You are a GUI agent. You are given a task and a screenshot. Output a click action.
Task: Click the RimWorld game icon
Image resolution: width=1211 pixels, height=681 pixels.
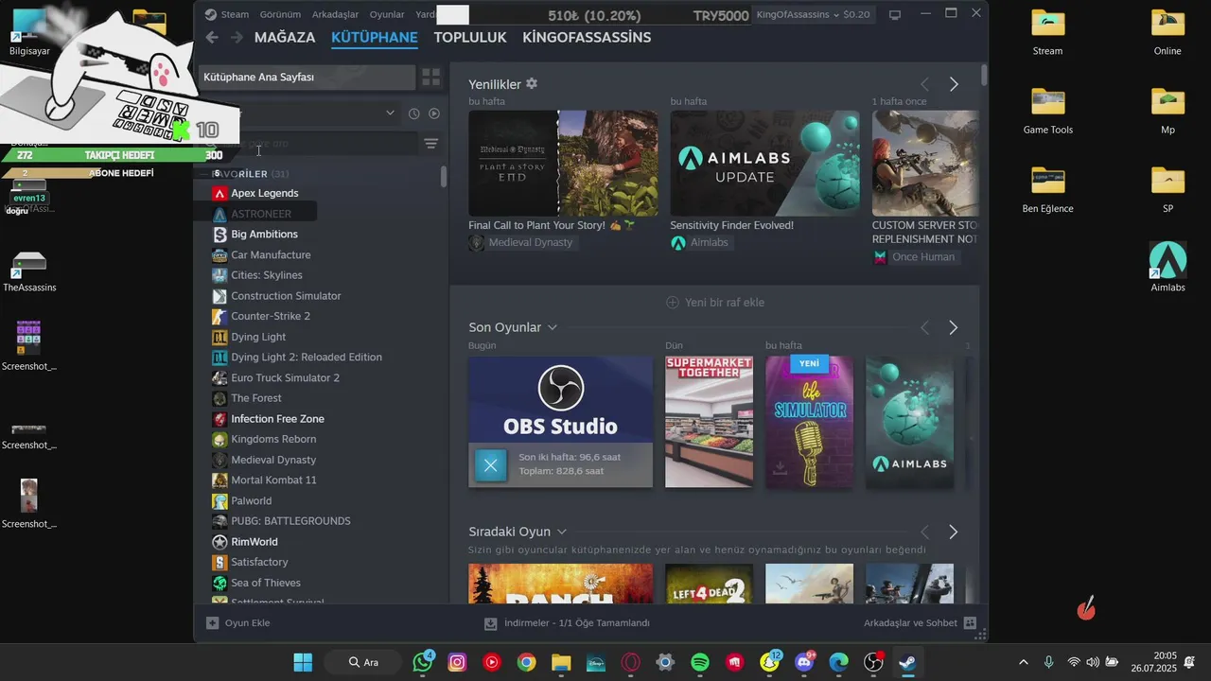pos(219,542)
